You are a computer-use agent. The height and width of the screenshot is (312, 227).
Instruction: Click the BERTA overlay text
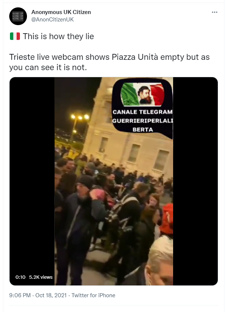point(142,130)
